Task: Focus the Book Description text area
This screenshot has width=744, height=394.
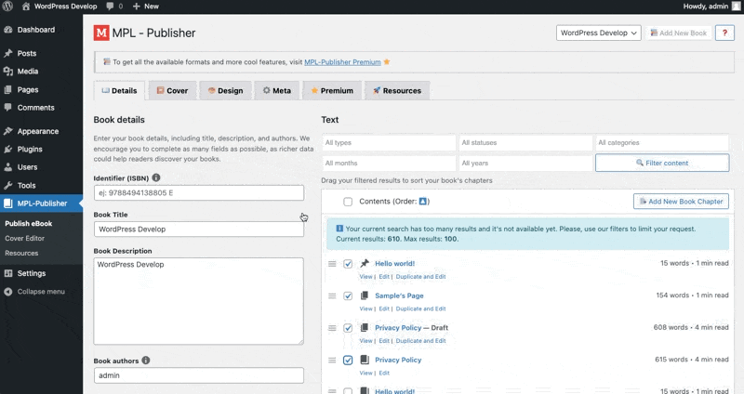Action: click(x=199, y=301)
